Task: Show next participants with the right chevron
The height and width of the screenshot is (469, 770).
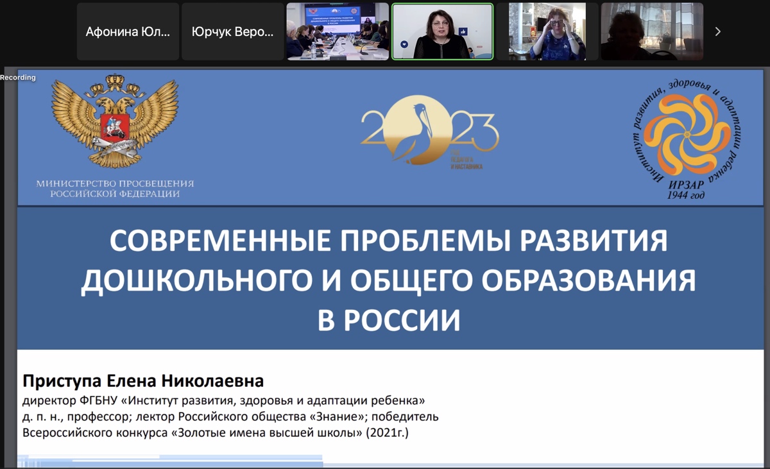Action: pos(717,31)
